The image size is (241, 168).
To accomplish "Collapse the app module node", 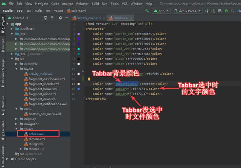I will coord(8,24).
